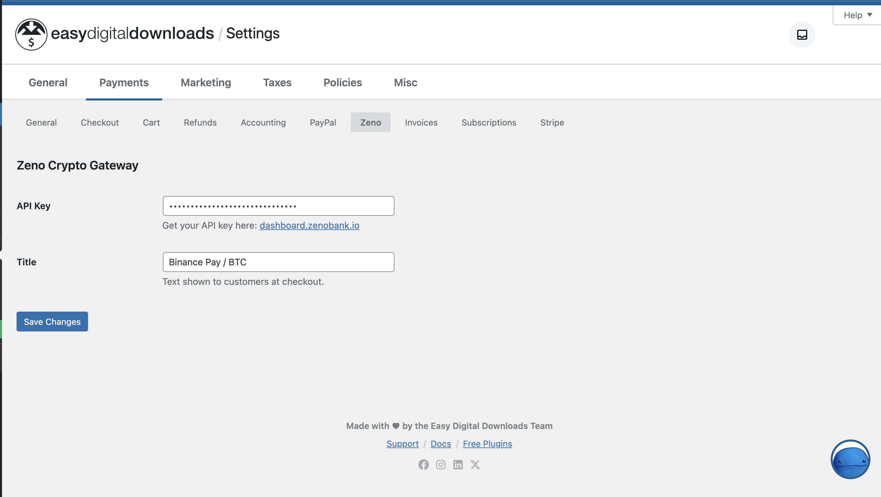Visit the X social icon
881x497 pixels.
(475, 464)
